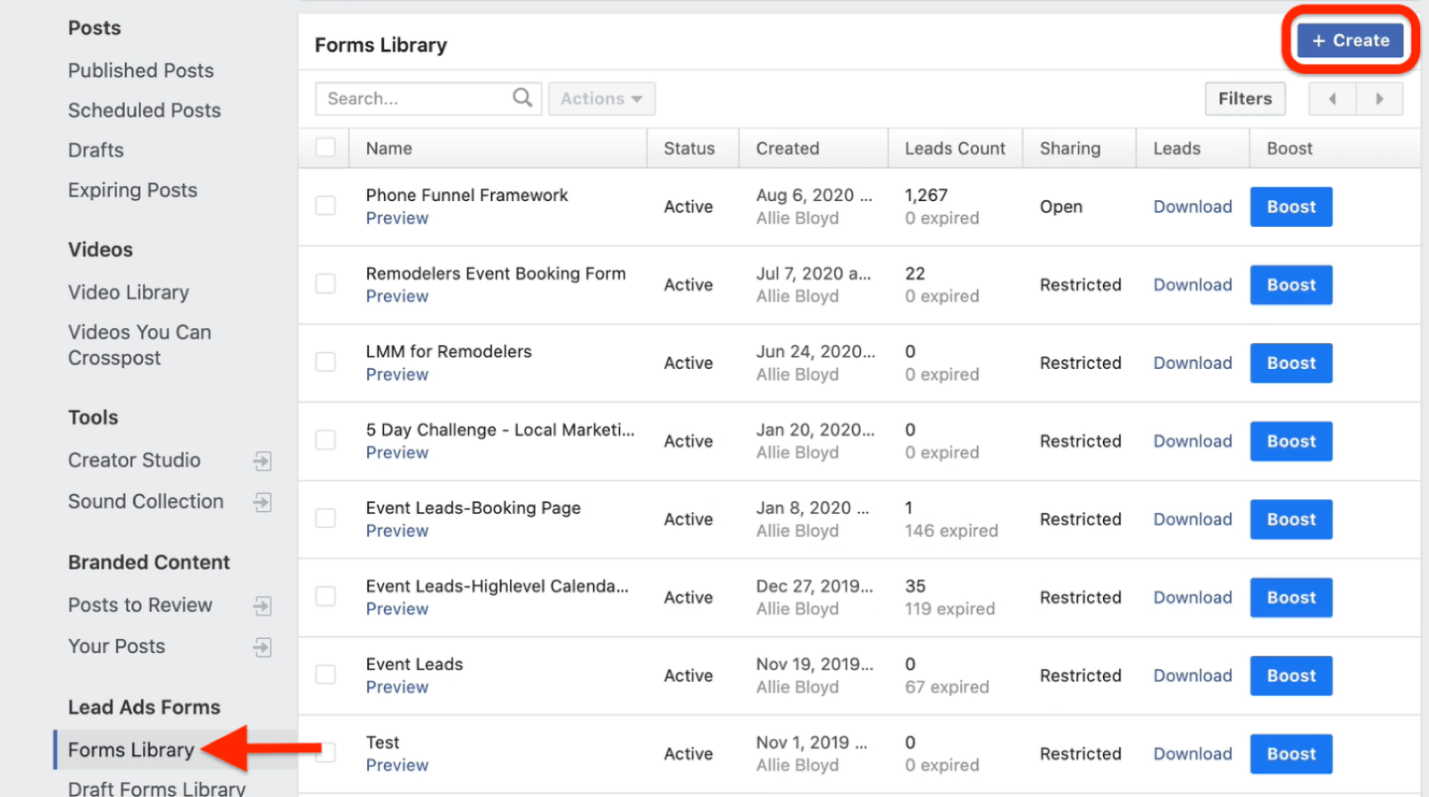Navigate to Scheduled Posts
Image resolution: width=1429 pixels, height=797 pixels.
tap(144, 110)
